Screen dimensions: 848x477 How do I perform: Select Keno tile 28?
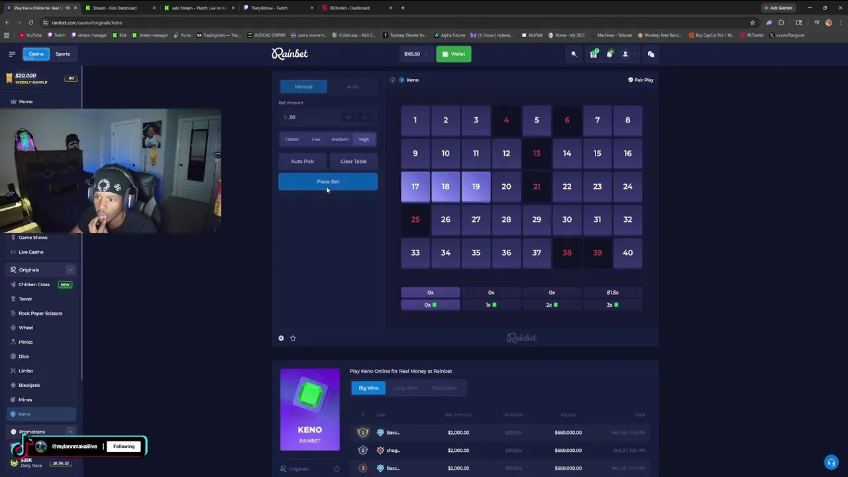pos(506,220)
